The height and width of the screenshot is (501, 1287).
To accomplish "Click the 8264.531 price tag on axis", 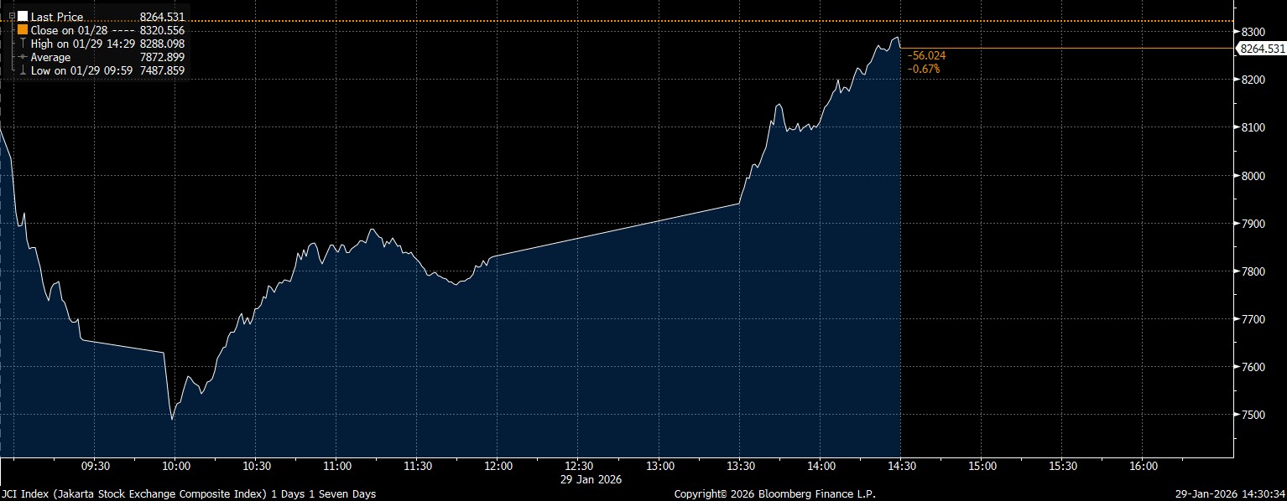I will pos(1262,49).
